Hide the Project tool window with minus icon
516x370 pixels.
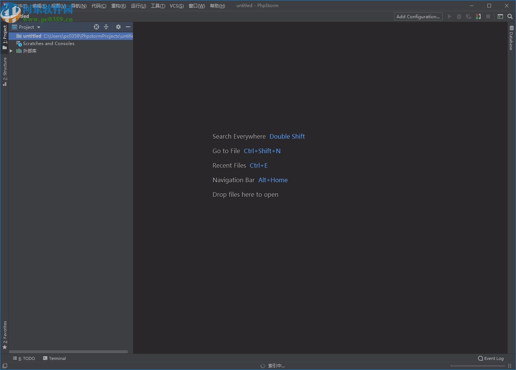click(128, 27)
